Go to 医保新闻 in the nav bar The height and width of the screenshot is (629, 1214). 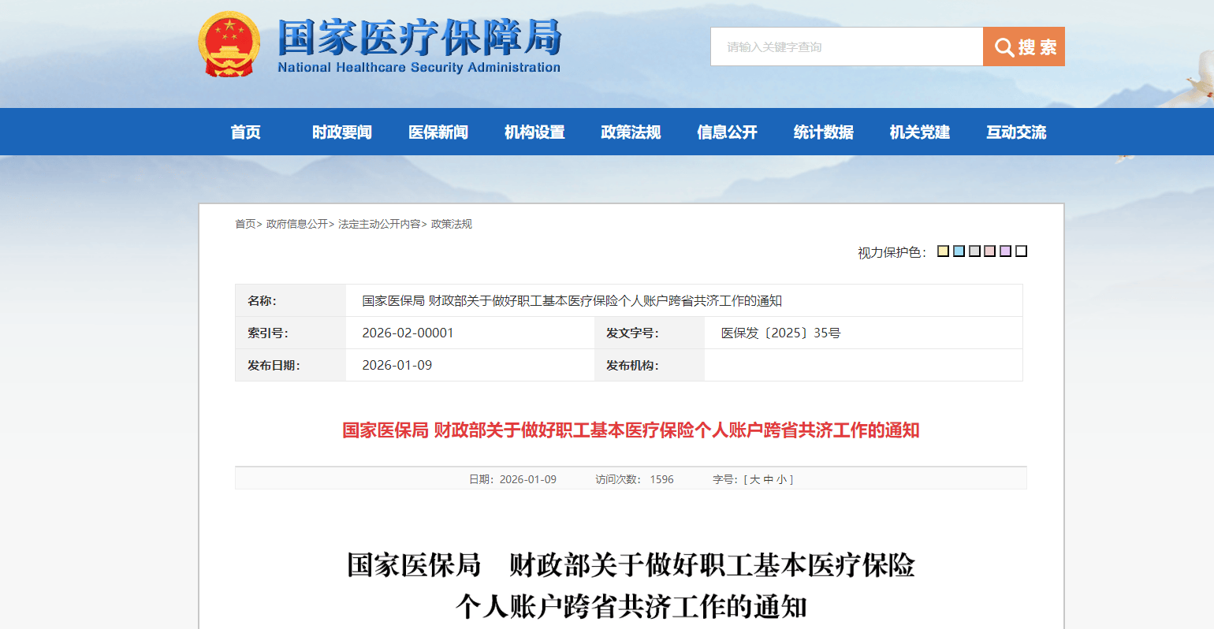(x=438, y=132)
